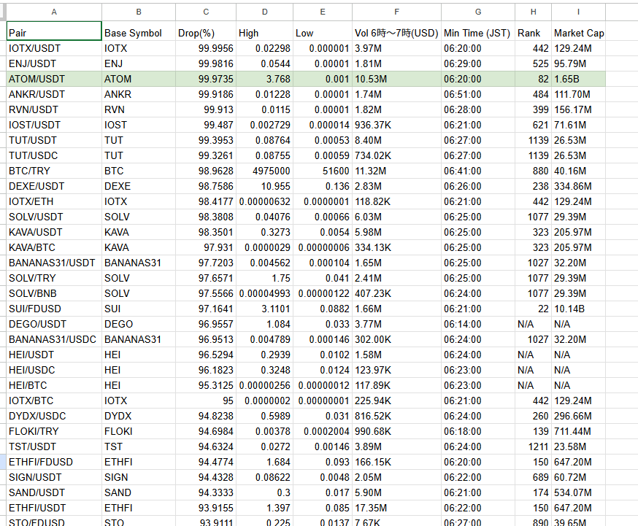Select column B header
This screenshot has width=638, height=526.
[139, 12]
